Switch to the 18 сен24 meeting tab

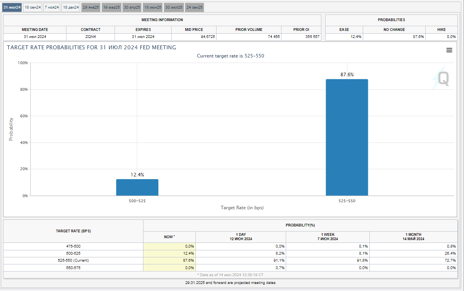(x=32, y=7)
